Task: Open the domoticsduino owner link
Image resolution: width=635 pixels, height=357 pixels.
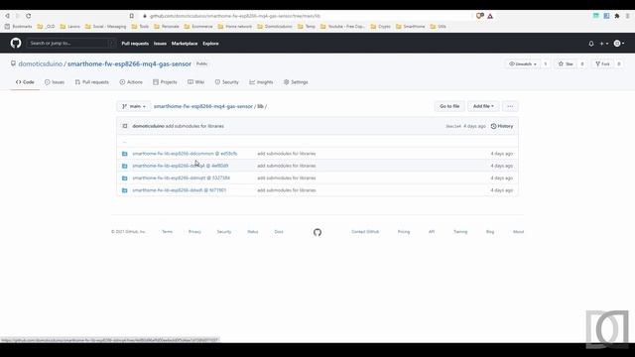Action: pyautogui.click(x=41, y=63)
